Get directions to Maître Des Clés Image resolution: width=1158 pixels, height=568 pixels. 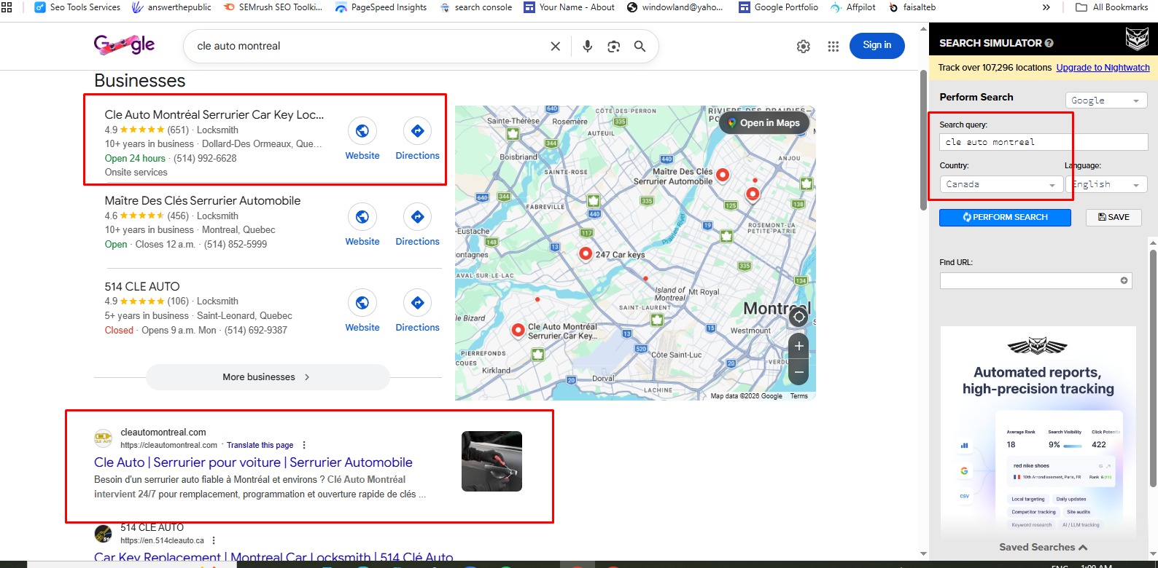click(417, 224)
